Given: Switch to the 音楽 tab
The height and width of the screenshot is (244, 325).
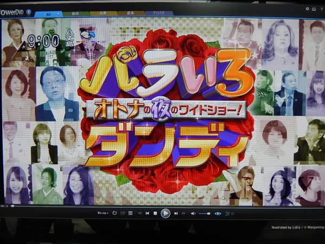Looking at the screenshot, I should pyautogui.click(x=131, y=13).
